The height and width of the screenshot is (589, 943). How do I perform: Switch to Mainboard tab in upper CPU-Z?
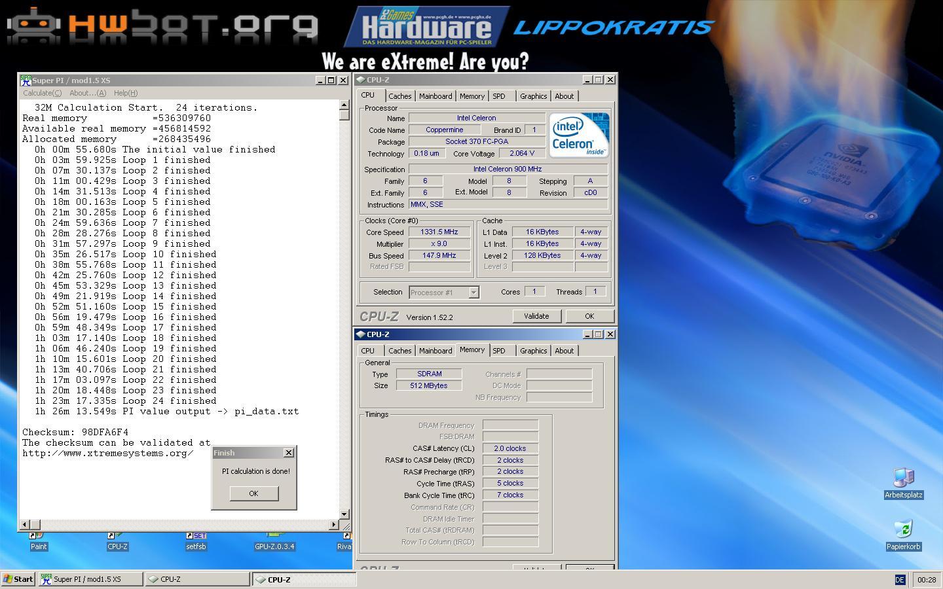click(435, 96)
